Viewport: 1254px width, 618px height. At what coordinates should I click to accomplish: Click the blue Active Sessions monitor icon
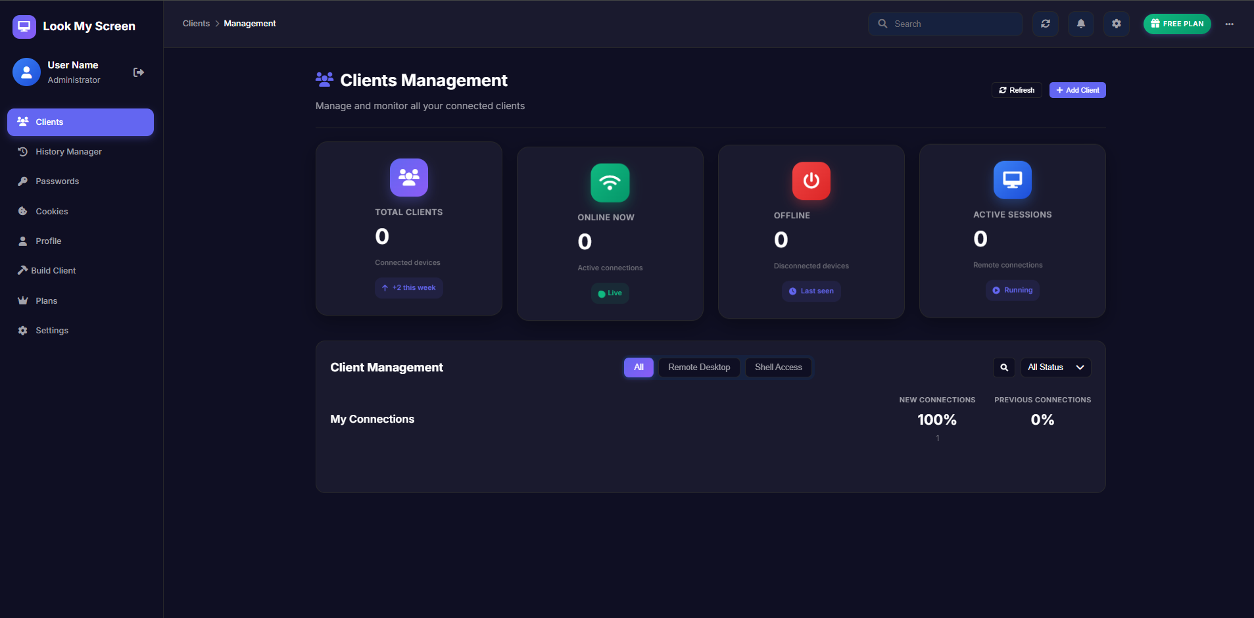click(x=1012, y=179)
